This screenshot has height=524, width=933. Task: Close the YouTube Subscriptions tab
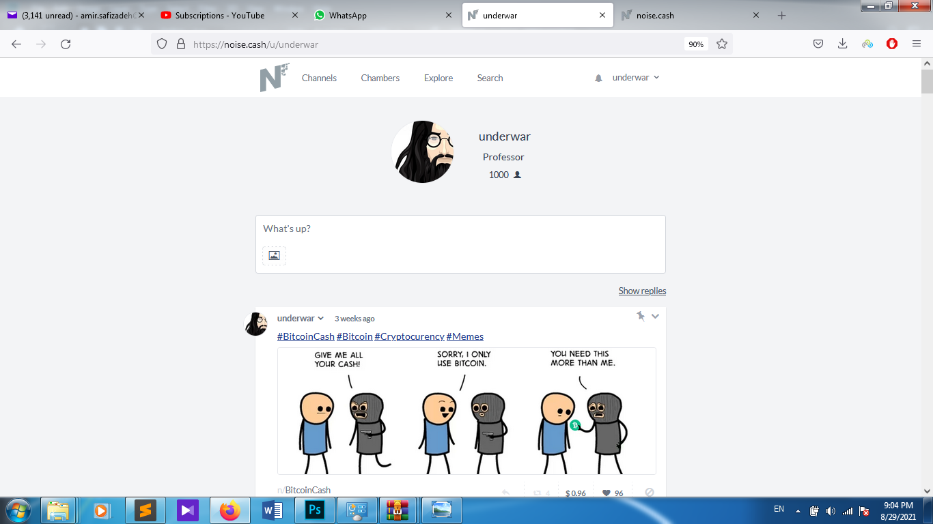pyautogui.click(x=295, y=16)
